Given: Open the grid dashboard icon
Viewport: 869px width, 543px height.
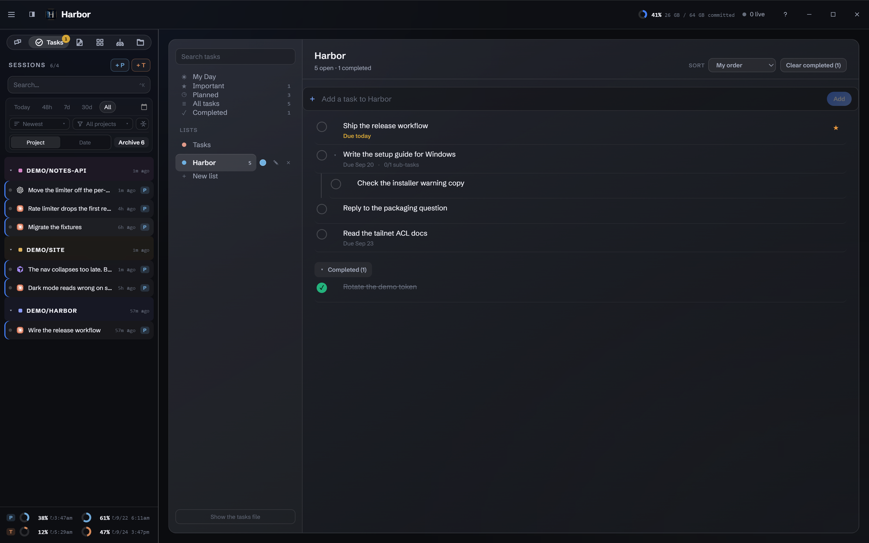Looking at the screenshot, I should point(100,42).
